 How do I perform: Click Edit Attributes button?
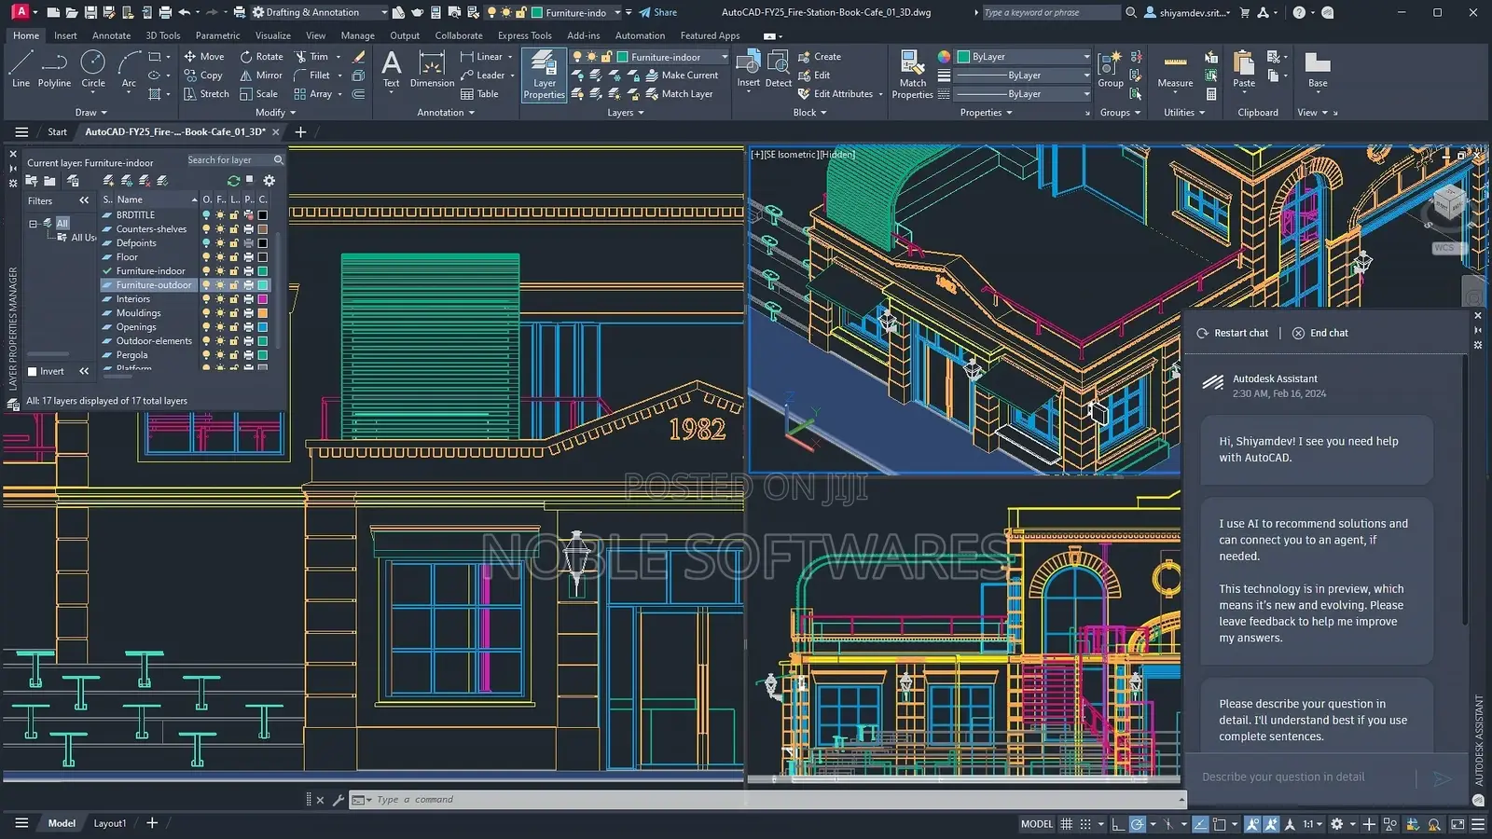click(x=840, y=94)
